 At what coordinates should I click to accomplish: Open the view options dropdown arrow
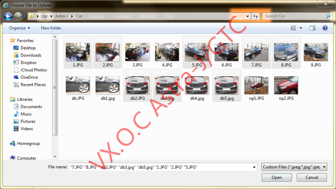tap(301, 28)
